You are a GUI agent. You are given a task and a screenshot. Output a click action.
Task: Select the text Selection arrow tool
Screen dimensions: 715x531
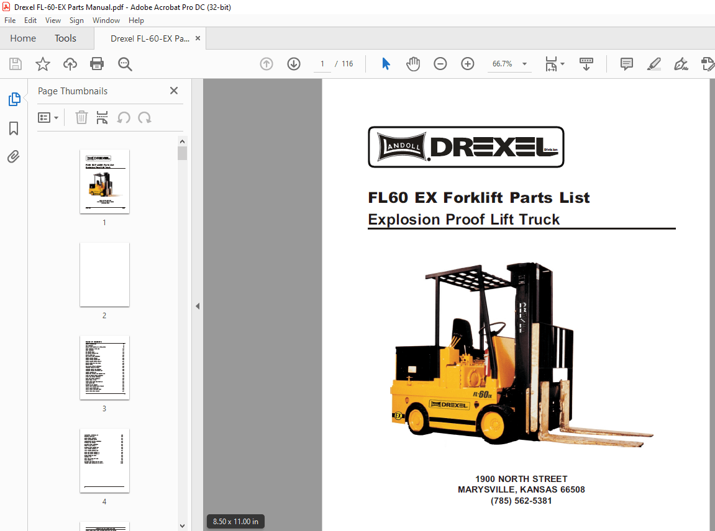click(386, 64)
